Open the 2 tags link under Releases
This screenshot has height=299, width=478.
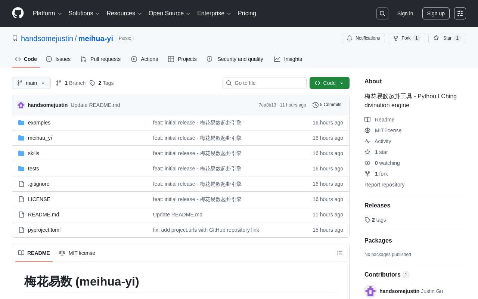coord(375,220)
